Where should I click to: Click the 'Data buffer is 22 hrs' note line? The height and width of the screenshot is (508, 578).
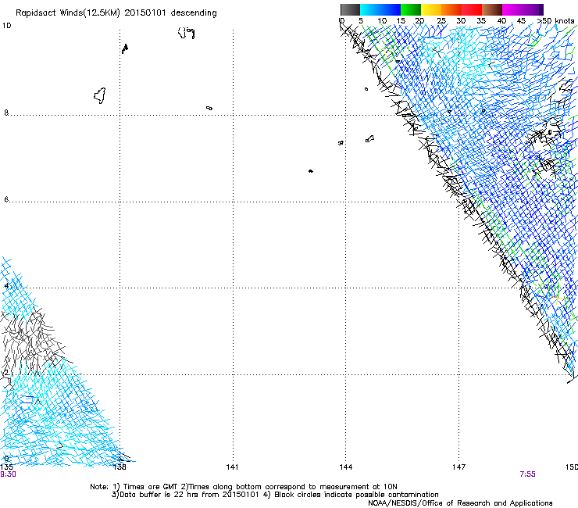pos(275,495)
